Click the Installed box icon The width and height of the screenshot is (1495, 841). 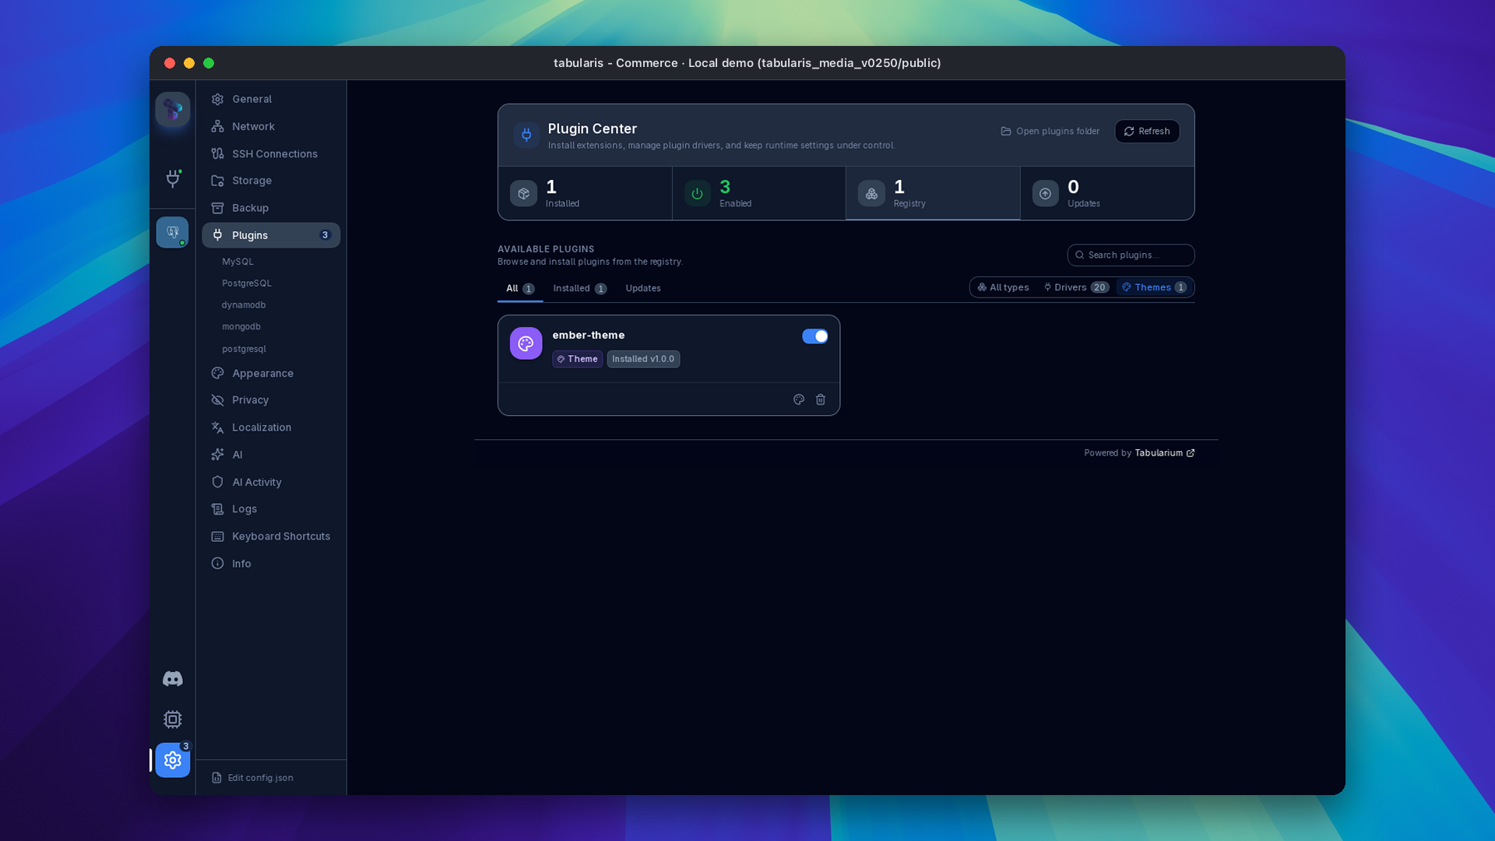(523, 194)
